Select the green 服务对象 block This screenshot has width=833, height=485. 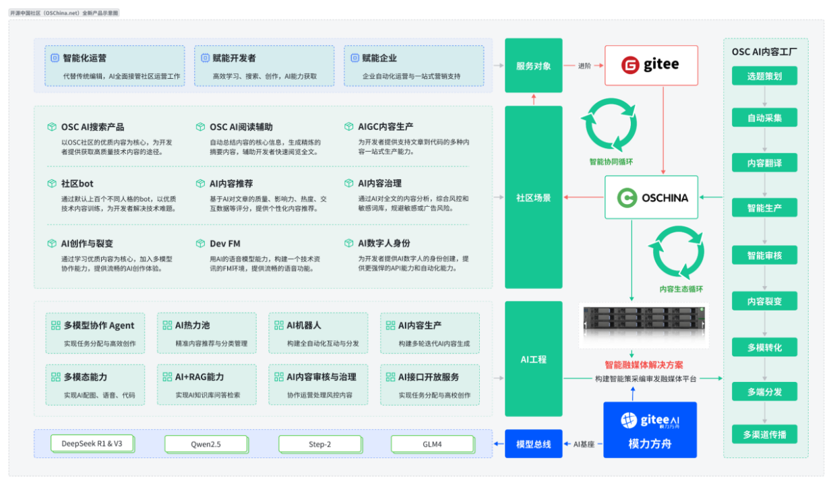click(533, 66)
